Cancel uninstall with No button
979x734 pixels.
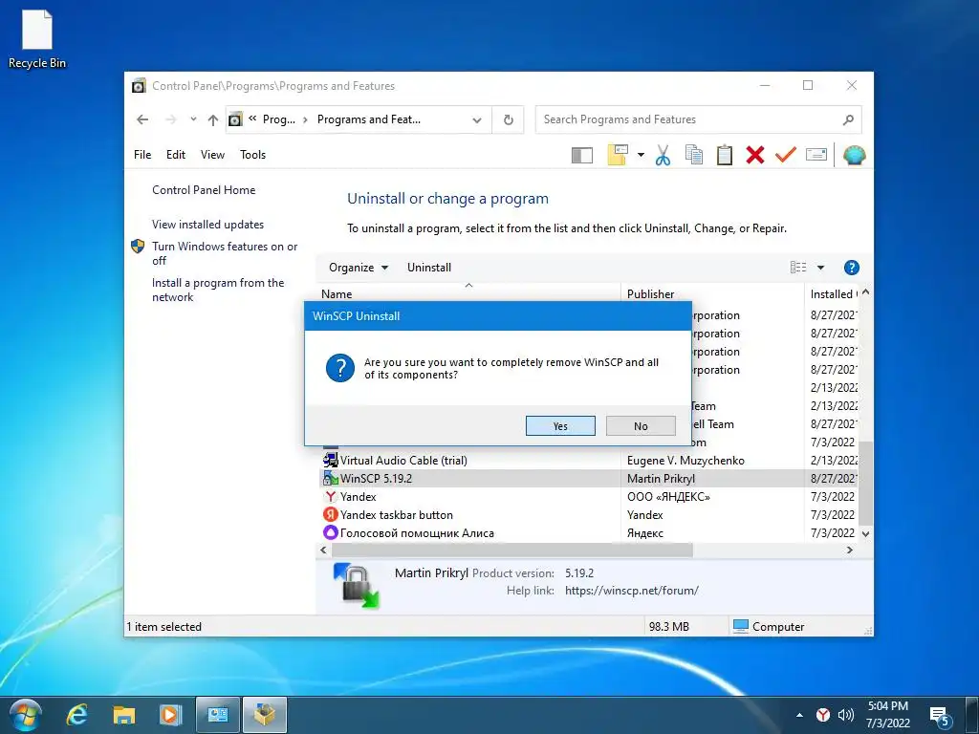tap(641, 425)
